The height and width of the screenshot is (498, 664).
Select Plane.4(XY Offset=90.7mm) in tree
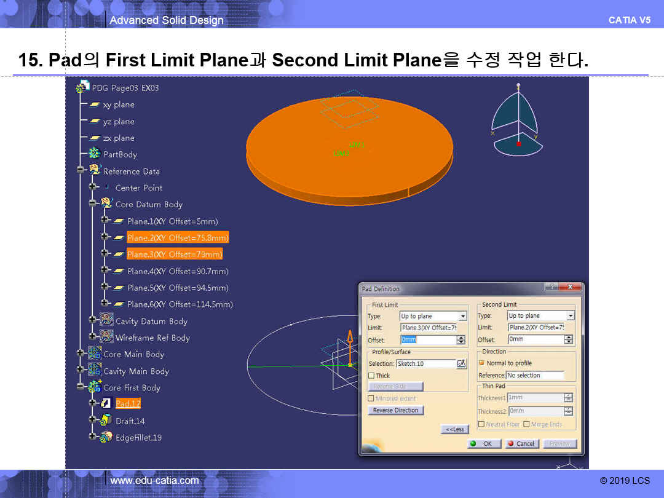(x=178, y=271)
